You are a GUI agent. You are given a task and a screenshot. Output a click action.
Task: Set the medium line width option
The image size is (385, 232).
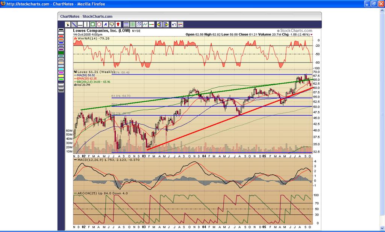[61, 88]
